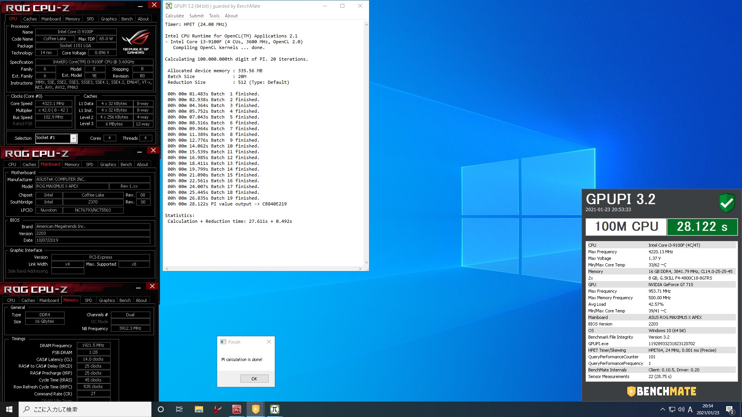Click the Finish dialog title icon
Screen dimensions: 742x417
point(223,342)
